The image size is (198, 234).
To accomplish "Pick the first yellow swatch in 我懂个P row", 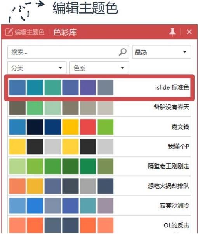I will (x=17, y=147).
